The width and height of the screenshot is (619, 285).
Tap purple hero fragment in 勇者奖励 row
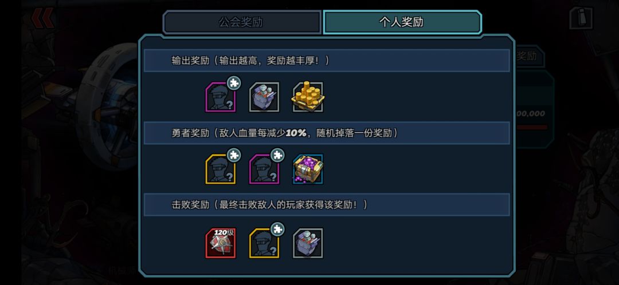point(264,169)
